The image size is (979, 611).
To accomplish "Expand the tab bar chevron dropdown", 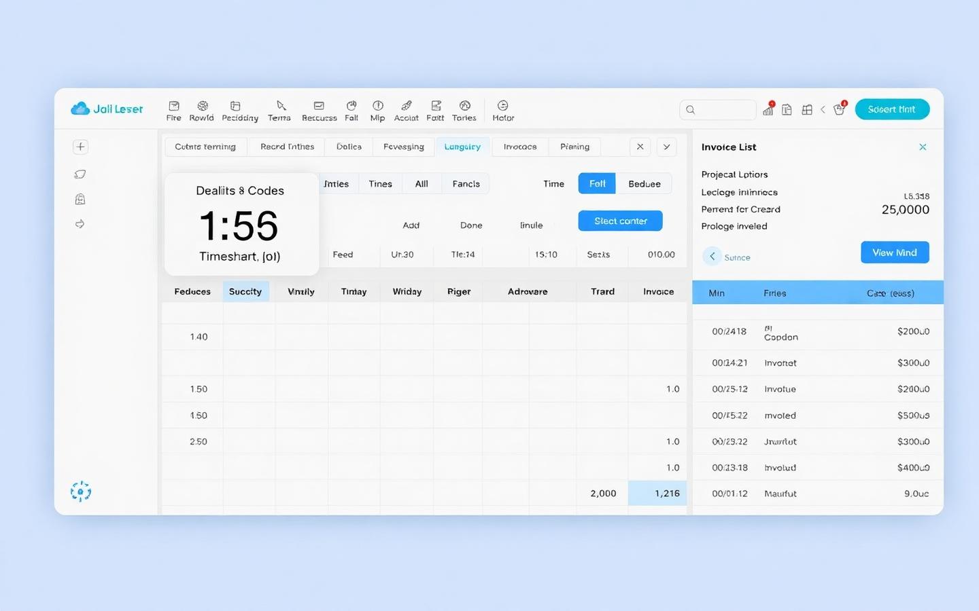I will tap(666, 147).
